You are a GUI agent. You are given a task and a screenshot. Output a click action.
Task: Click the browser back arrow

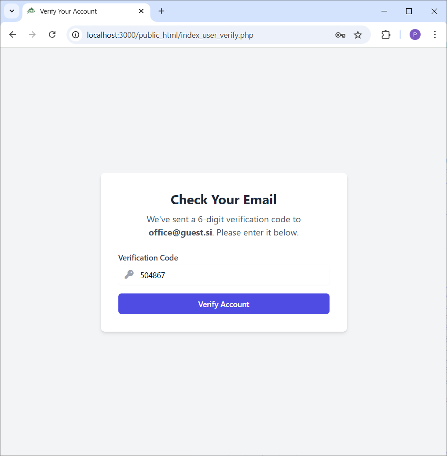tap(12, 35)
